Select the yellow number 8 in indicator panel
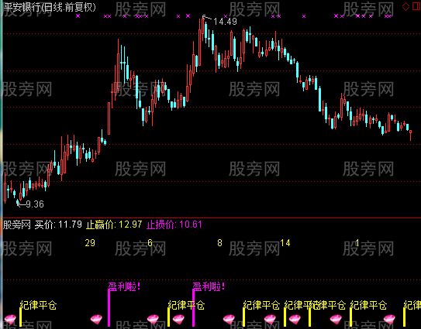Screen dimensions: 421x329 [219, 243]
